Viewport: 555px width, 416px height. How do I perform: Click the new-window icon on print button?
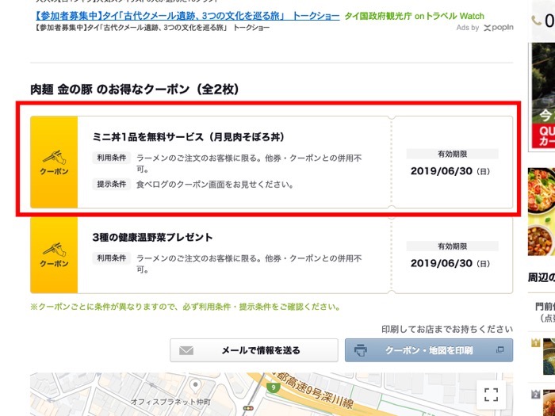[499, 350]
